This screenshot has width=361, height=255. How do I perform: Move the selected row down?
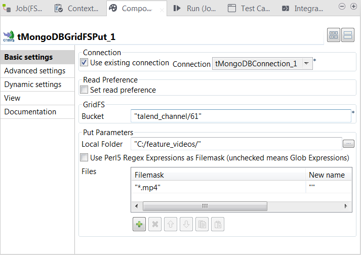pyautogui.click(x=186, y=225)
